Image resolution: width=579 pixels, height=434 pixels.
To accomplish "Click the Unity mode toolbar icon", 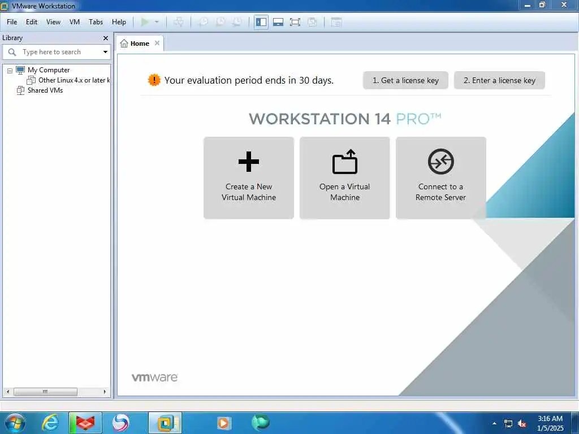I will coord(312,22).
